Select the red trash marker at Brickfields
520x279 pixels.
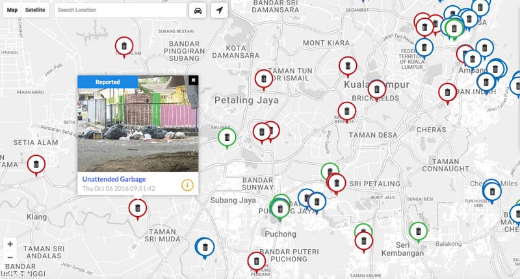click(x=377, y=90)
